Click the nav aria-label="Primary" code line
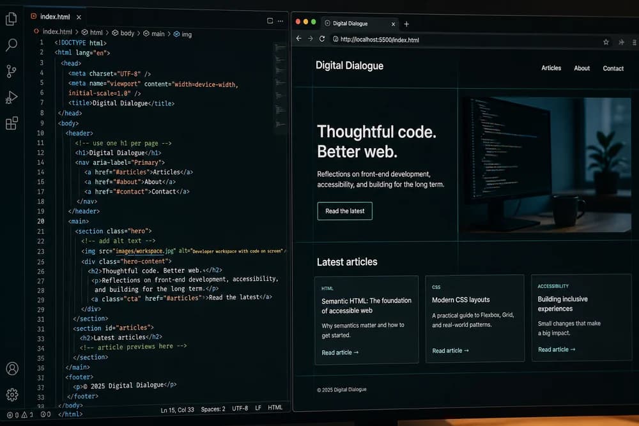The width and height of the screenshot is (639, 426). [120, 162]
